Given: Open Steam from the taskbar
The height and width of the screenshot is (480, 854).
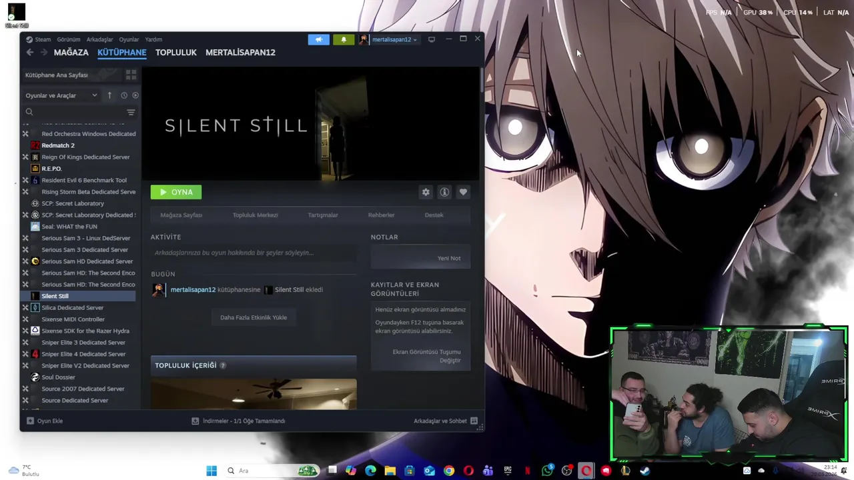Looking at the screenshot, I should [645, 471].
